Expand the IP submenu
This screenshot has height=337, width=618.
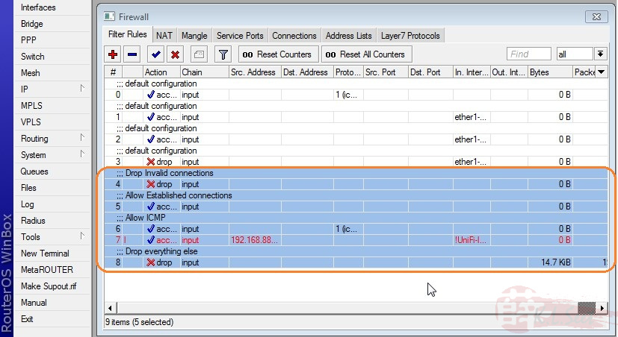point(82,89)
